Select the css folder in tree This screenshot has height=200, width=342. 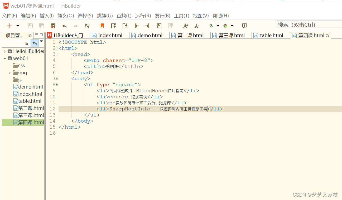pyautogui.click(x=19, y=66)
